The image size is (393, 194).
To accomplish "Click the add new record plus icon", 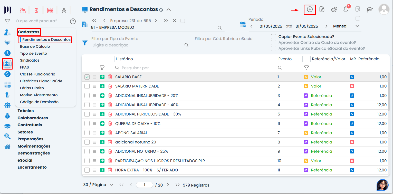I will [x=310, y=9].
